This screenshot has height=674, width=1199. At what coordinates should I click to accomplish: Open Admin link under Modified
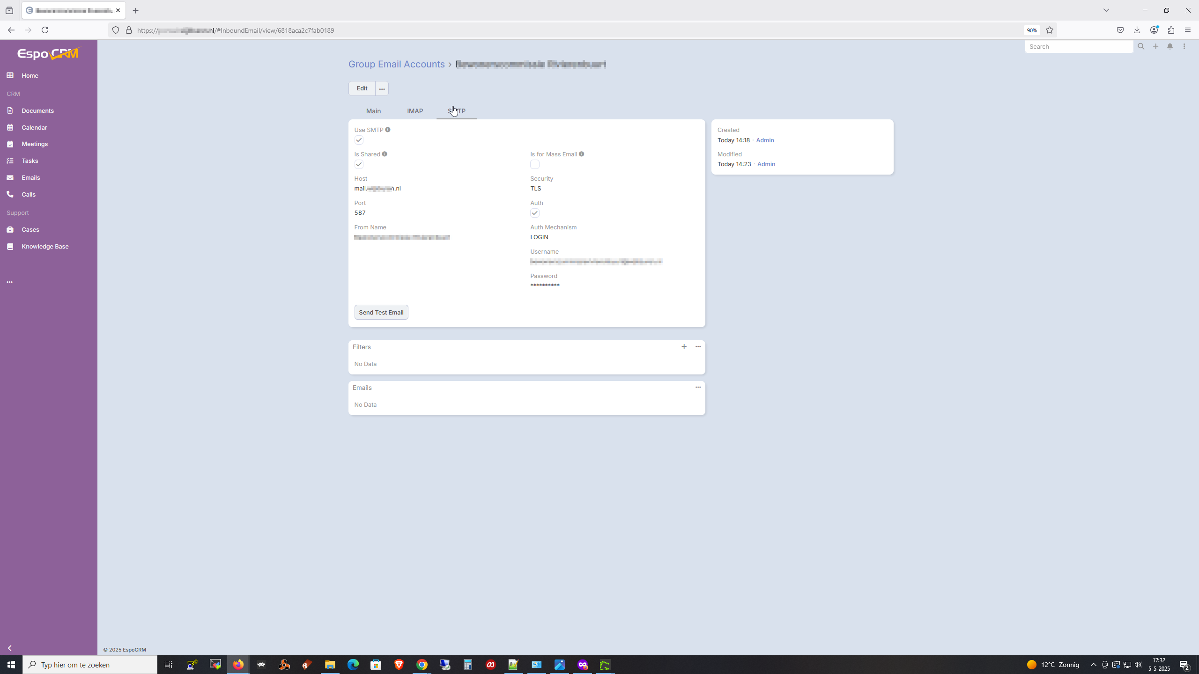point(766,164)
